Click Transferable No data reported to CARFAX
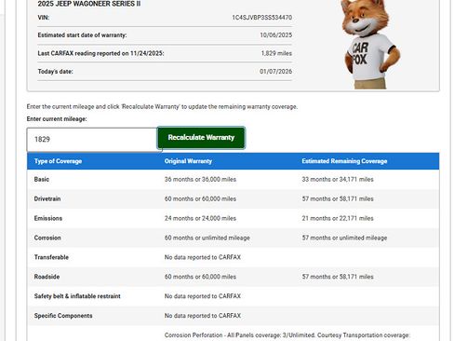 click(x=203, y=257)
